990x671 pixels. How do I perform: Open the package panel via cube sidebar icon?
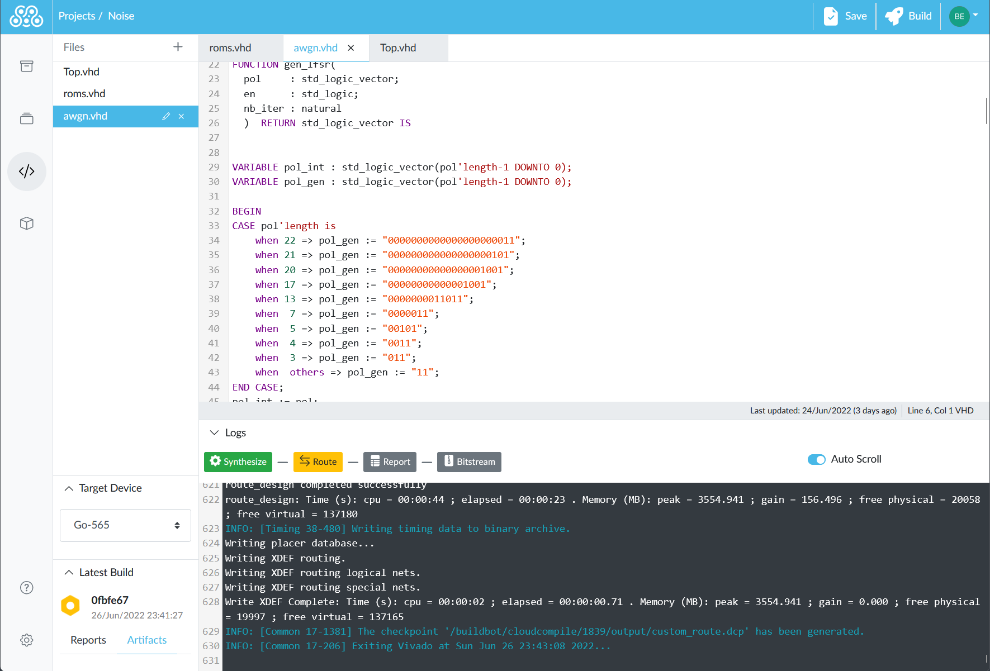(x=26, y=223)
